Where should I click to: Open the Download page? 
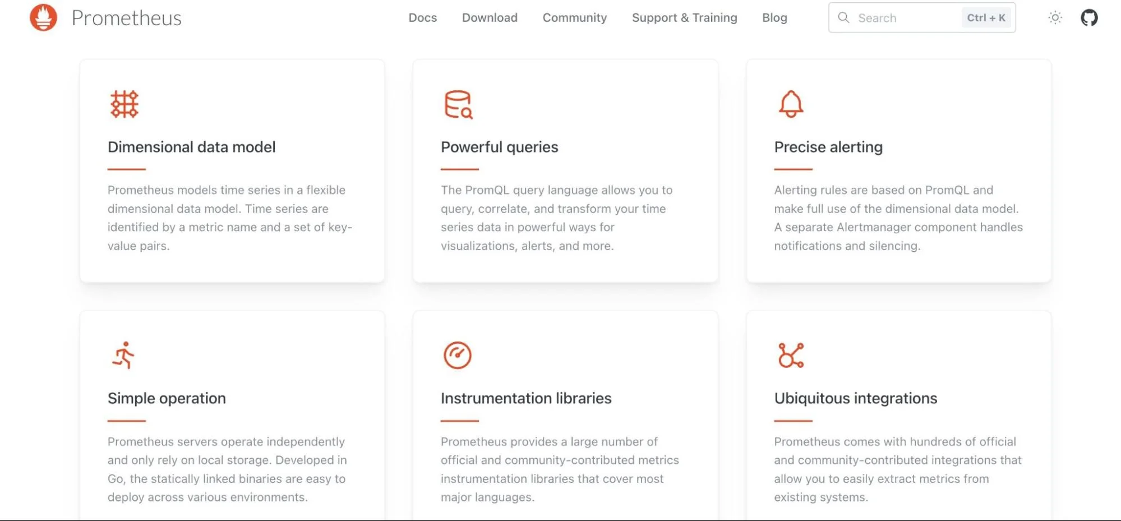click(x=490, y=17)
